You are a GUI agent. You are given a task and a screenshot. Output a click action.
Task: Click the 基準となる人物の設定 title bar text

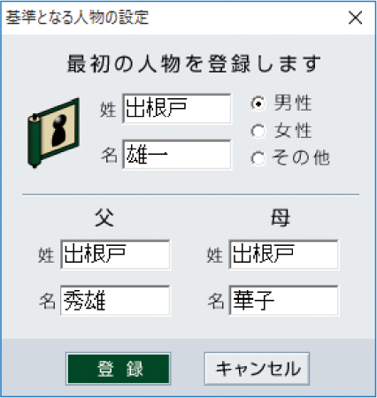(77, 18)
